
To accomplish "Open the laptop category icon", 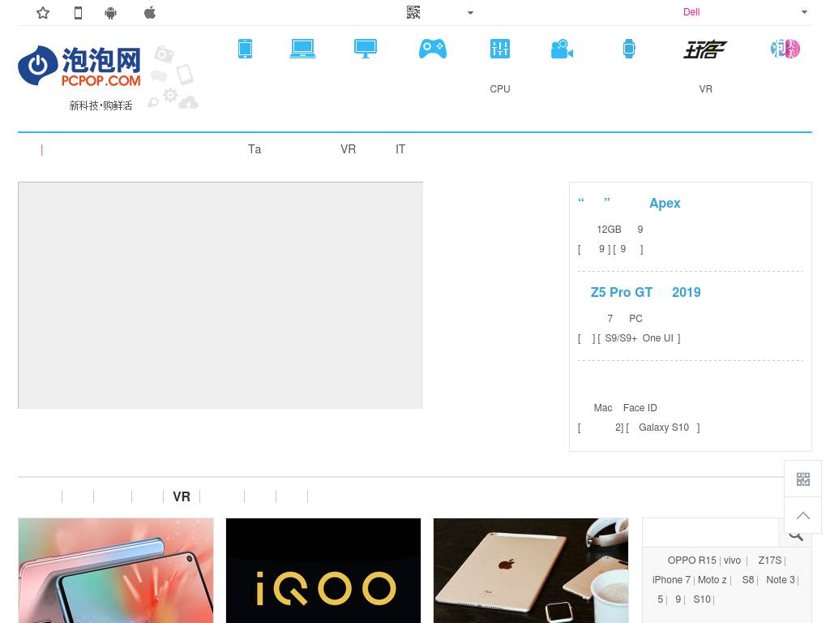I will 303,49.
